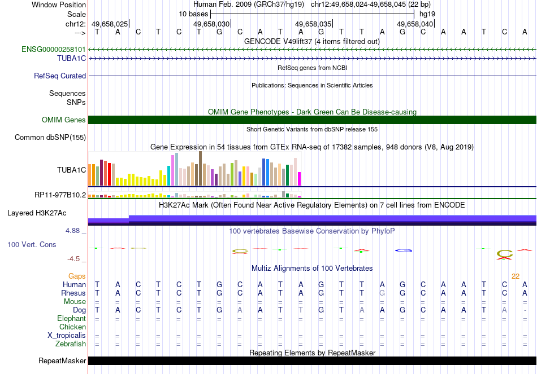The height and width of the screenshot is (374, 537).
Task: Click the ENSG00000258101 gene label
Action: click(x=54, y=49)
